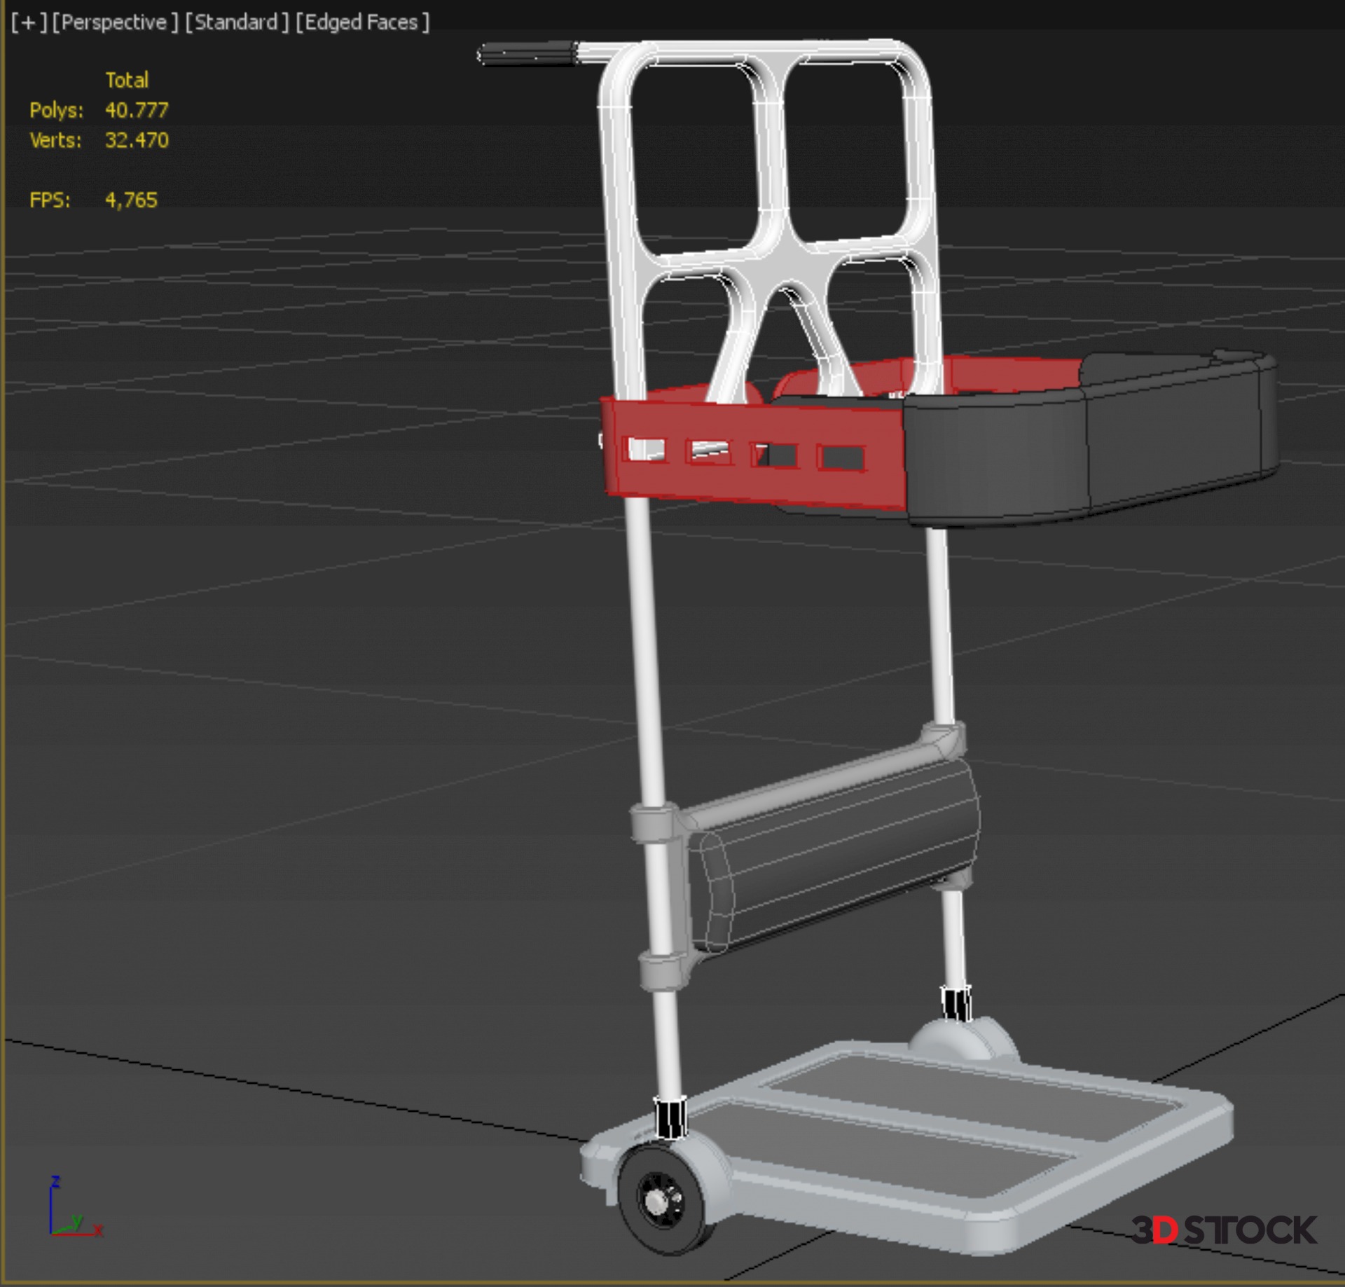Open the Perspective viewport label menu

(115, 22)
